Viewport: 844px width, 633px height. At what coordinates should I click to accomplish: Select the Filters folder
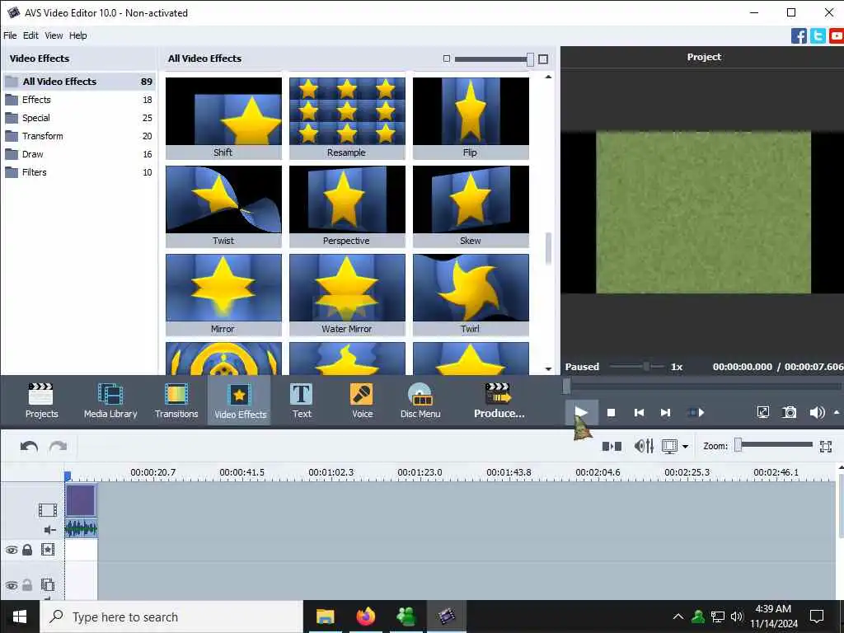79,172
